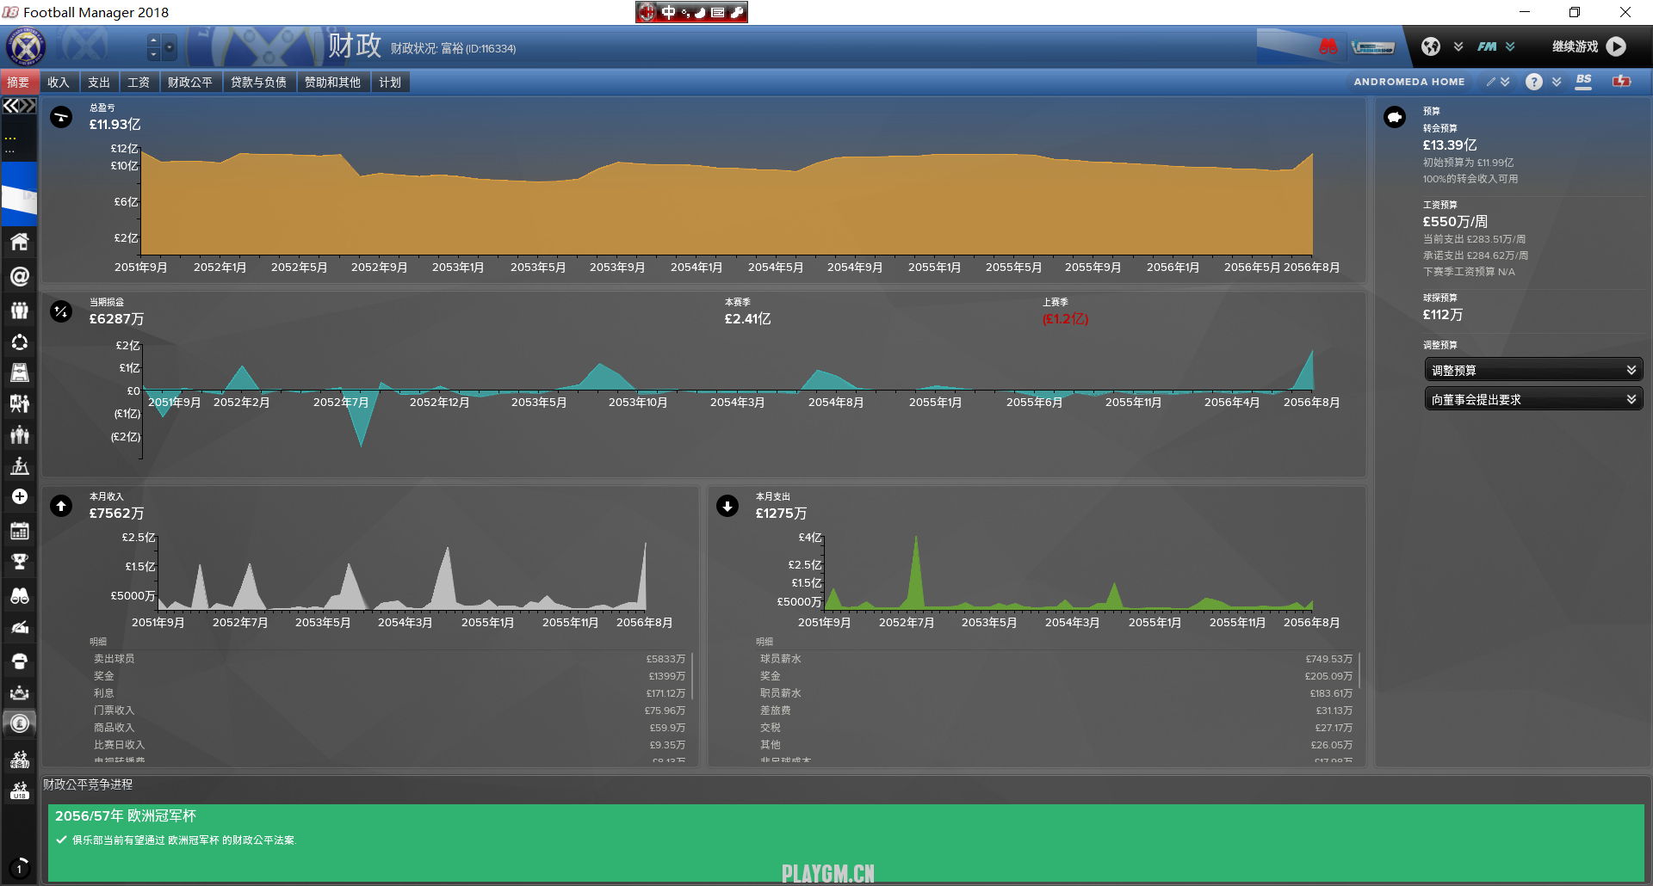Toggle the sidebar collapse arrows

(19, 106)
